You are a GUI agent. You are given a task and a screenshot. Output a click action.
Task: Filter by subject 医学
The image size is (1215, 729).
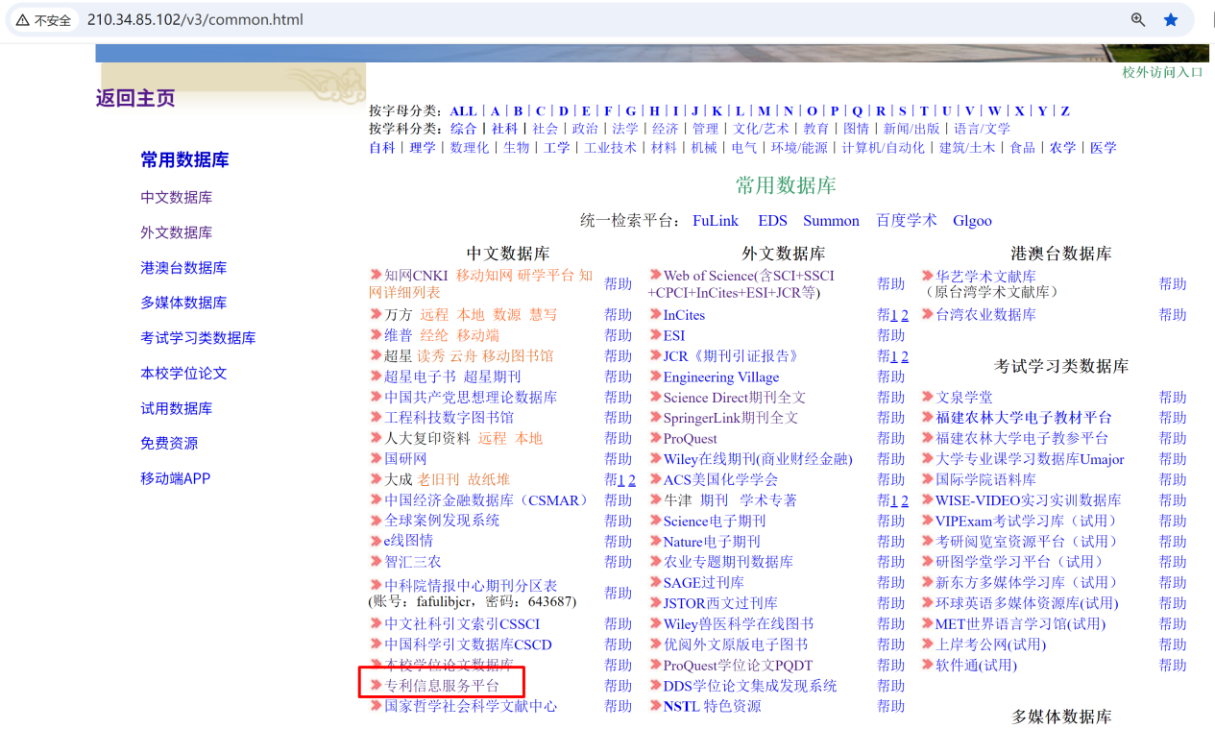[x=1104, y=148]
